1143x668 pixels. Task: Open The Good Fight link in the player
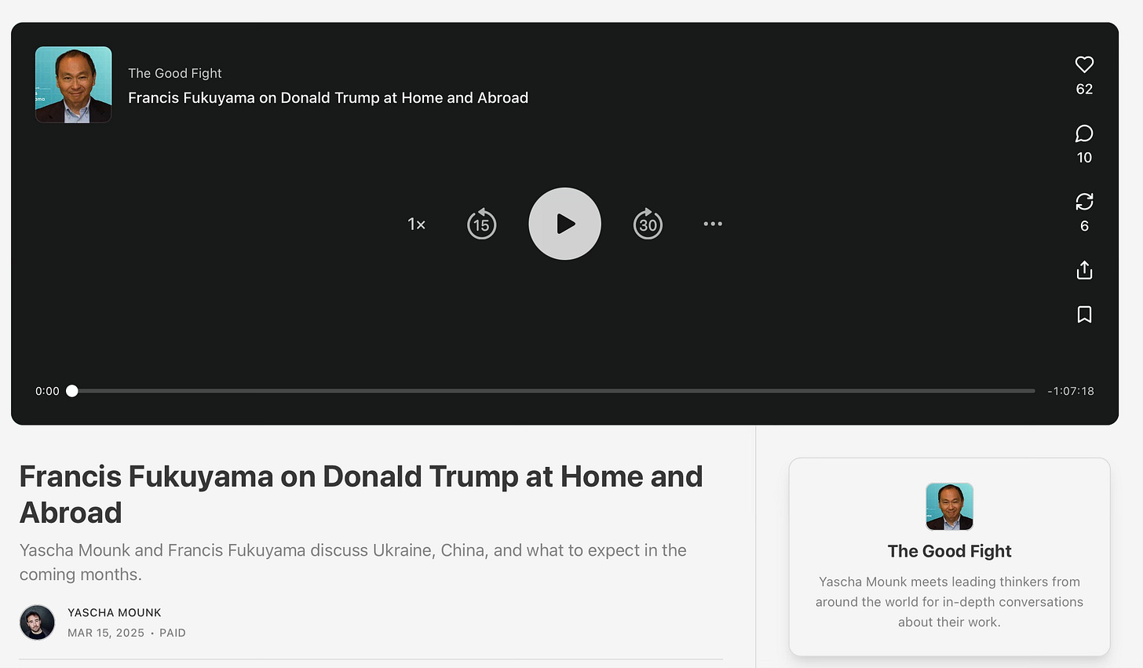pos(175,73)
